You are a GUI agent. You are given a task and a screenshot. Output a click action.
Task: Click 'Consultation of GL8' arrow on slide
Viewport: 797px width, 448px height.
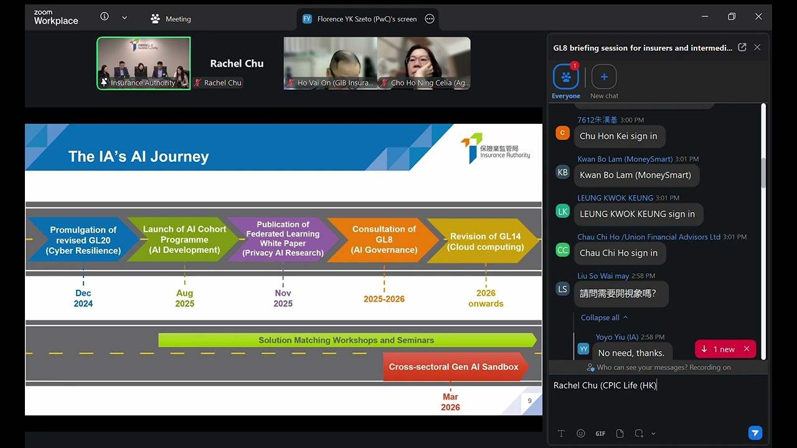(x=384, y=240)
